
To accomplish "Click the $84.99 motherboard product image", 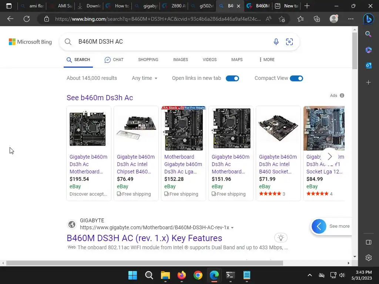I will 324,128.
